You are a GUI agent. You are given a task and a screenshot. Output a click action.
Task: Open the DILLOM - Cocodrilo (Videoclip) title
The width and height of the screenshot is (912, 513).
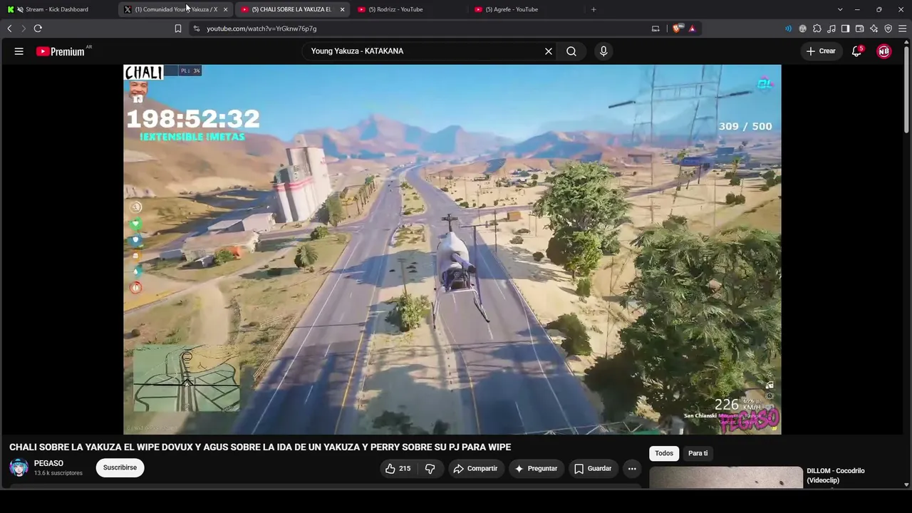tap(836, 475)
